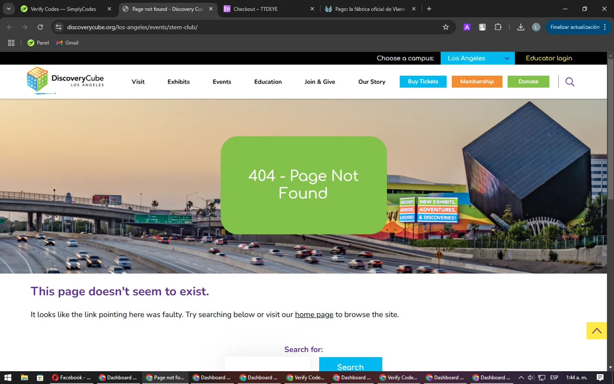Click the green Donate button
614x384 pixels.
[528, 81]
